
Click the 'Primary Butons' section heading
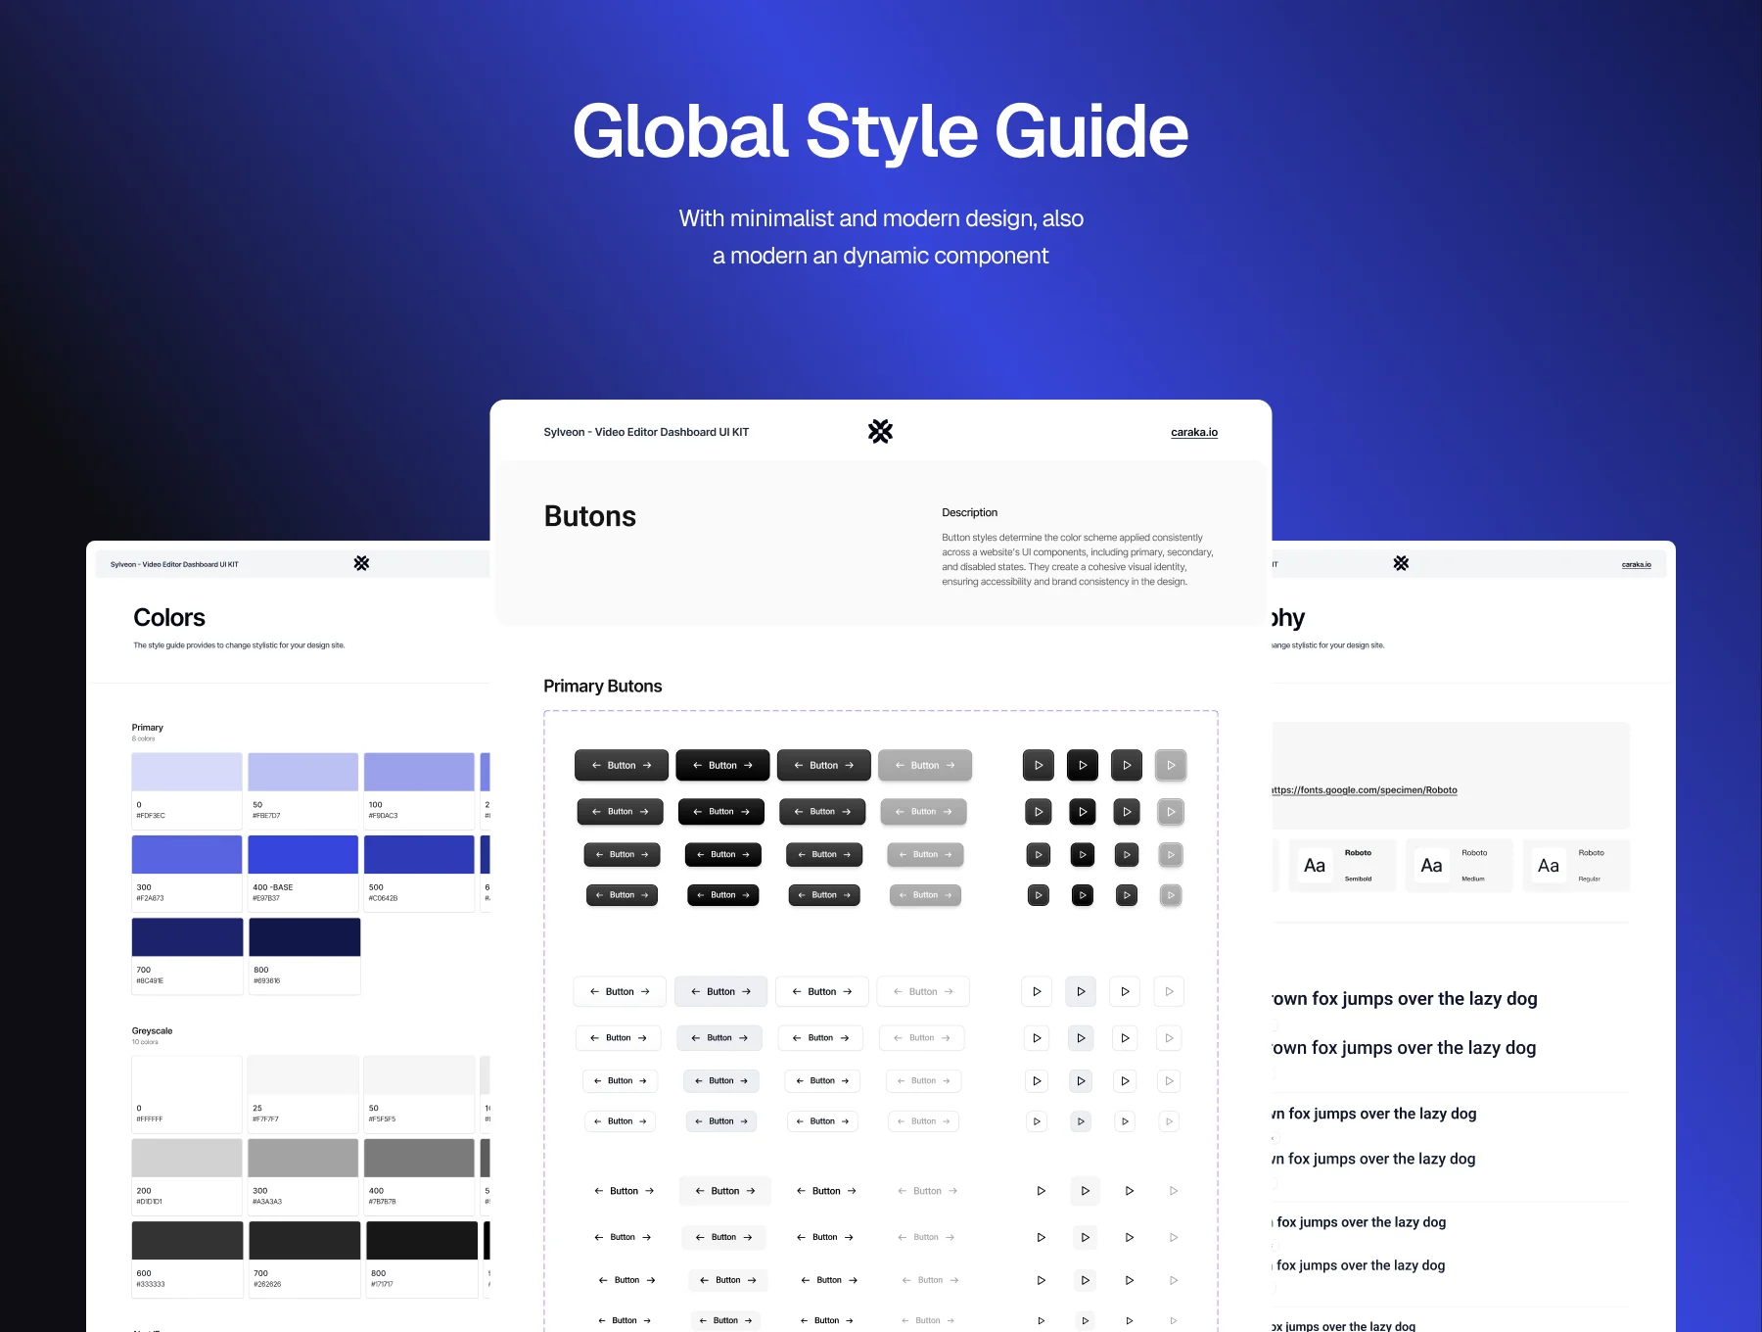(603, 687)
